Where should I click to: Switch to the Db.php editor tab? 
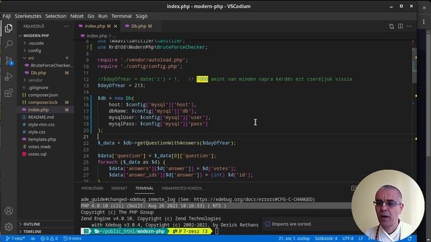pos(141,26)
